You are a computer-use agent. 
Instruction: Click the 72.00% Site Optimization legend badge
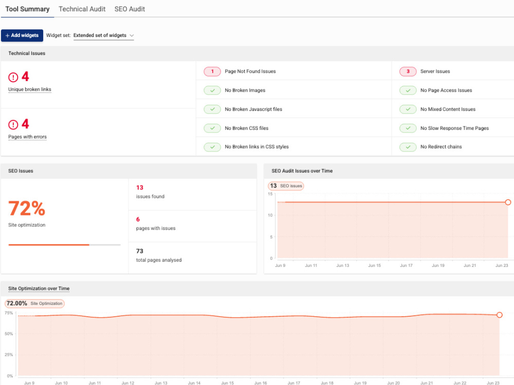[x=34, y=303]
